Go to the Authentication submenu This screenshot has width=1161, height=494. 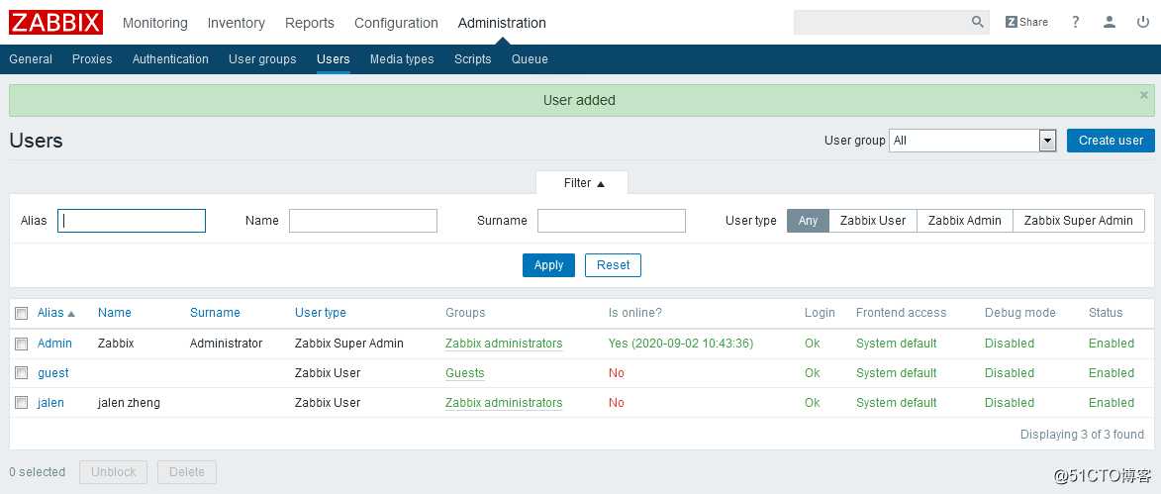click(x=170, y=59)
